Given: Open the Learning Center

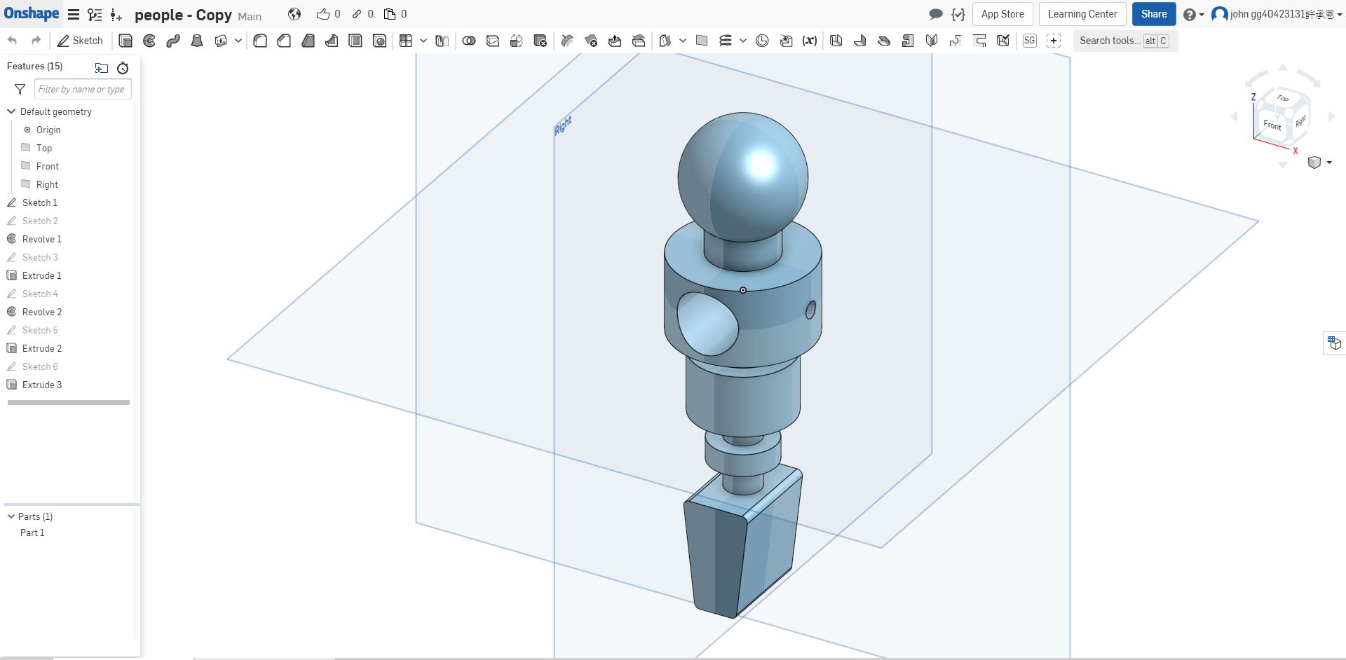Looking at the screenshot, I should (1082, 14).
